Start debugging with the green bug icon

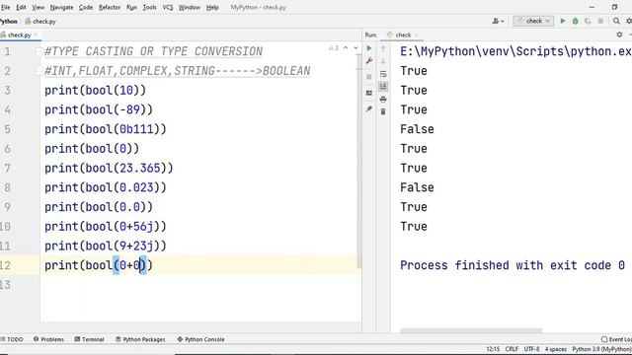tap(575, 21)
